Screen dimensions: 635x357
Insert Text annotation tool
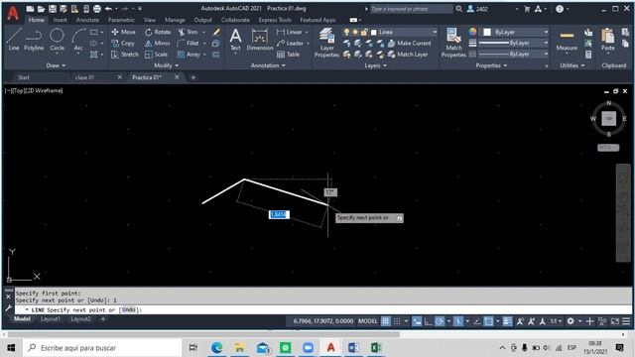pyautogui.click(x=235, y=40)
